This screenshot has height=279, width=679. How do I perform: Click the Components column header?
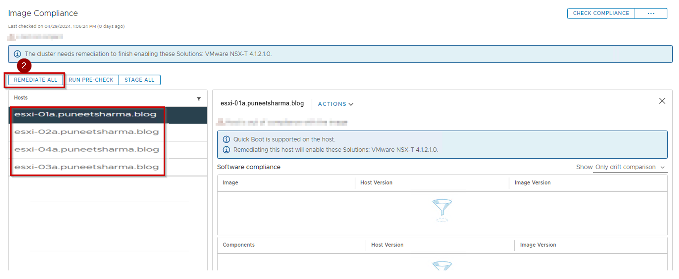click(238, 245)
